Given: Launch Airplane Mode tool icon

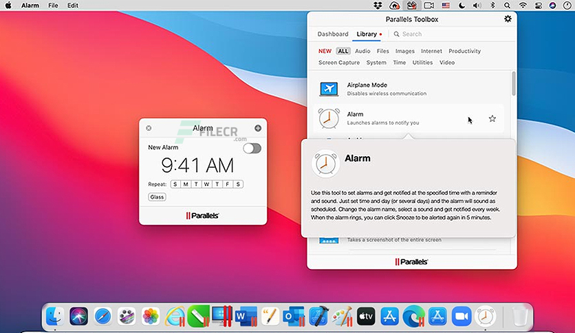Looking at the screenshot, I should tap(329, 89).
